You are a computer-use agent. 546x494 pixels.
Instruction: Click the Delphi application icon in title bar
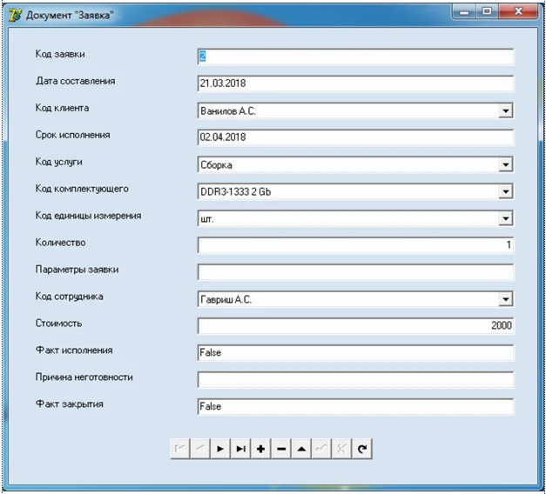(15, 16)
